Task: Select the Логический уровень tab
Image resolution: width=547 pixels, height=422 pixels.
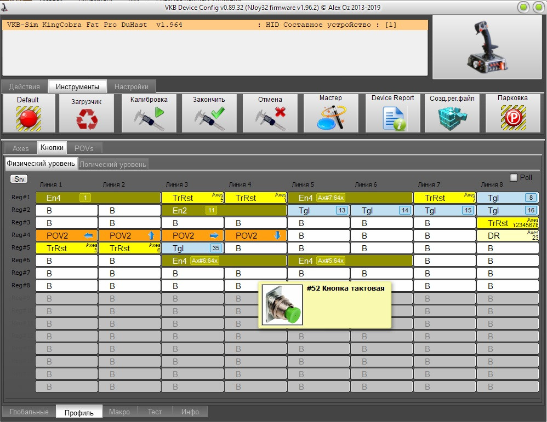Action: pyautogui.click(x=113, y=164)
